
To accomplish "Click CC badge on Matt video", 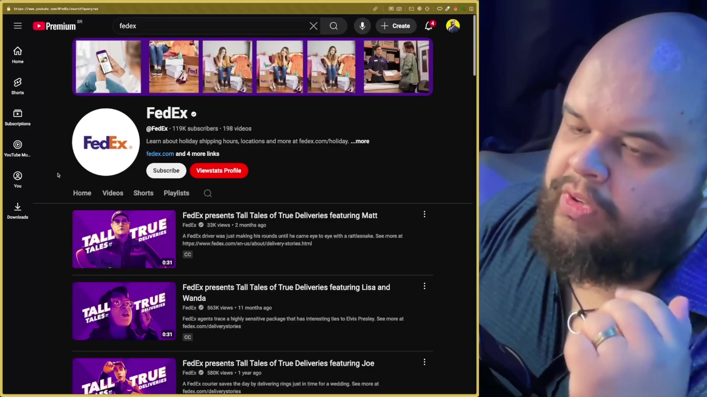I will (187, 254).
